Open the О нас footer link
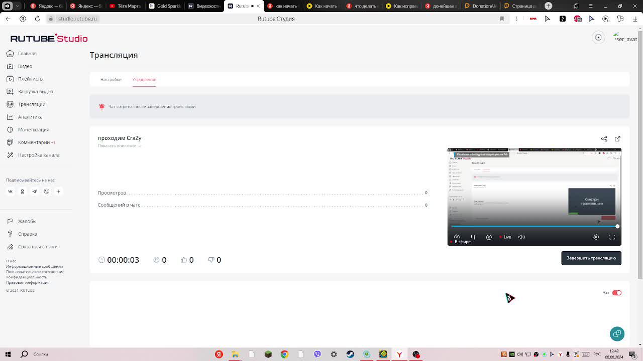This screenshot has height=361, width=643. pos(11,261)
